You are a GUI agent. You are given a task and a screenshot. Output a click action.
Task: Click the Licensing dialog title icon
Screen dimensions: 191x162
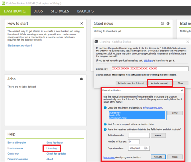click(96, 42)
